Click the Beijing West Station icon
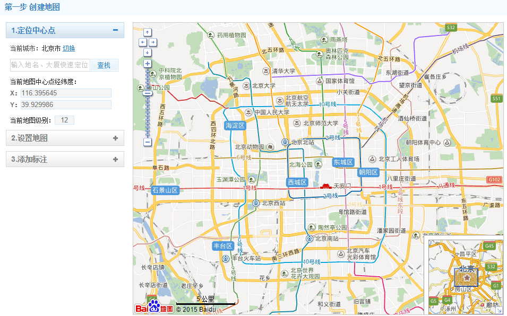The image size is (507, 316). tap(256, 203)
